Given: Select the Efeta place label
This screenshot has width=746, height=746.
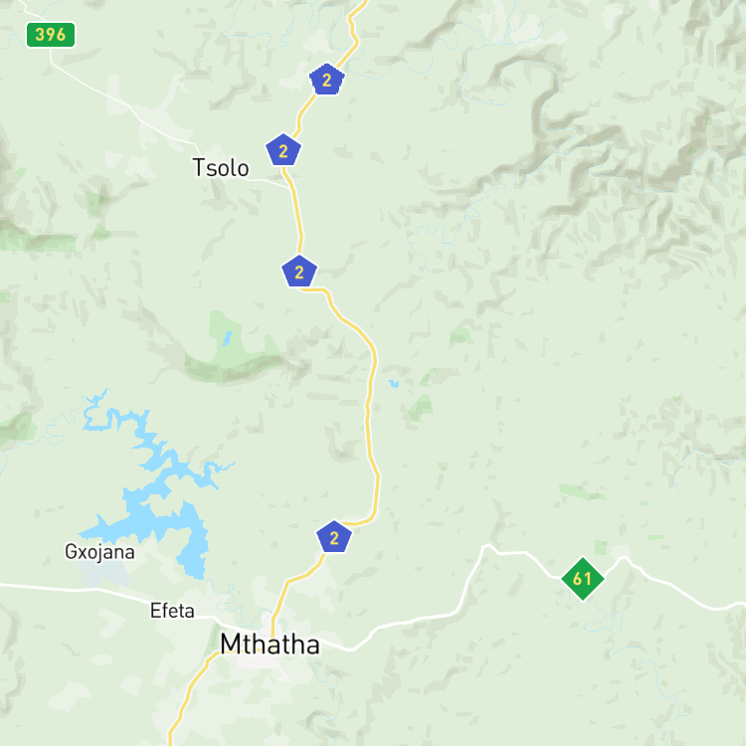Looking at the screenshot, I should click(x=172, y=611).
